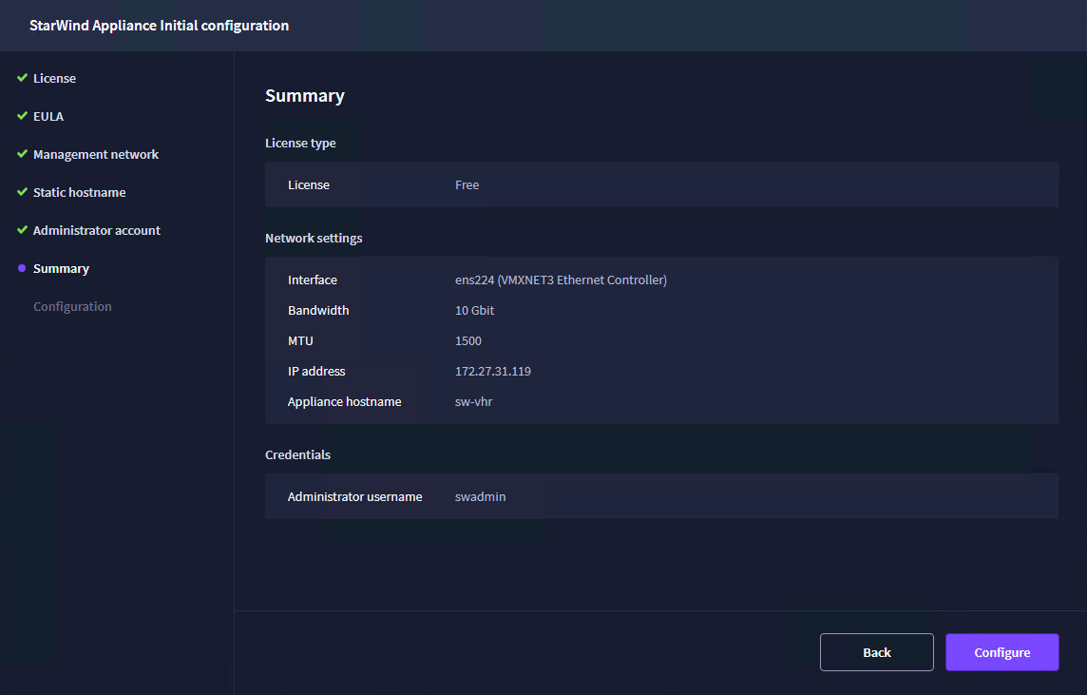1087x695 pixels.
Task: Click the 'Administrator username' row label
Action: click(x=355, y=497)
